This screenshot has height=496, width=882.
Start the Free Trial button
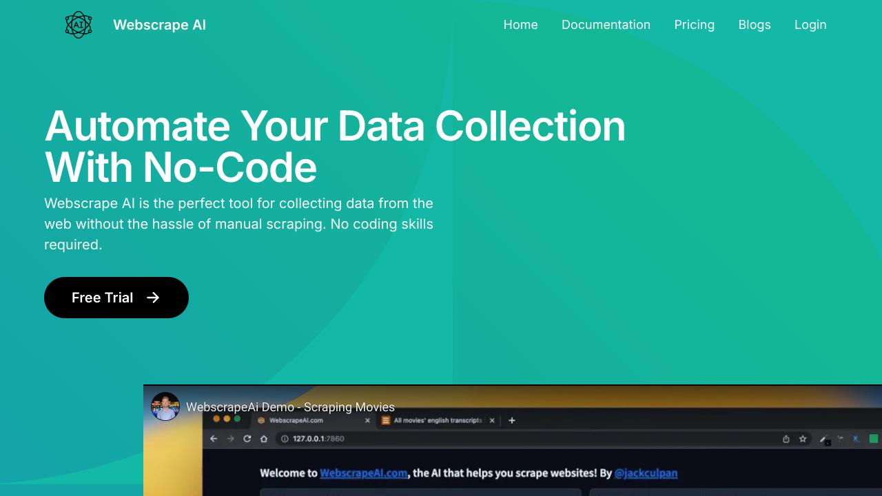pos(116,298)
